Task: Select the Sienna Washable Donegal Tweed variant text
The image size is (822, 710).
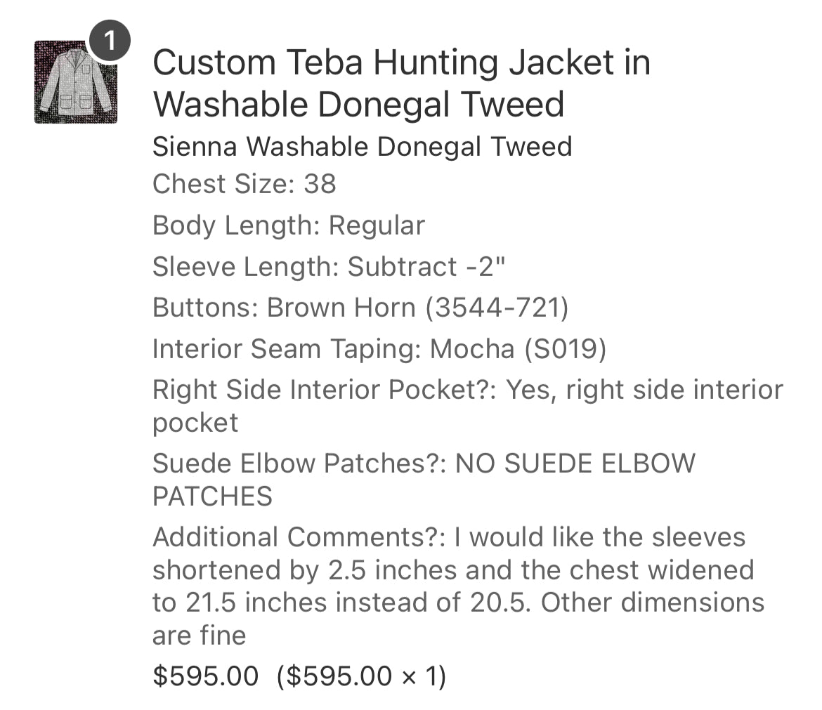Action: 363,146
